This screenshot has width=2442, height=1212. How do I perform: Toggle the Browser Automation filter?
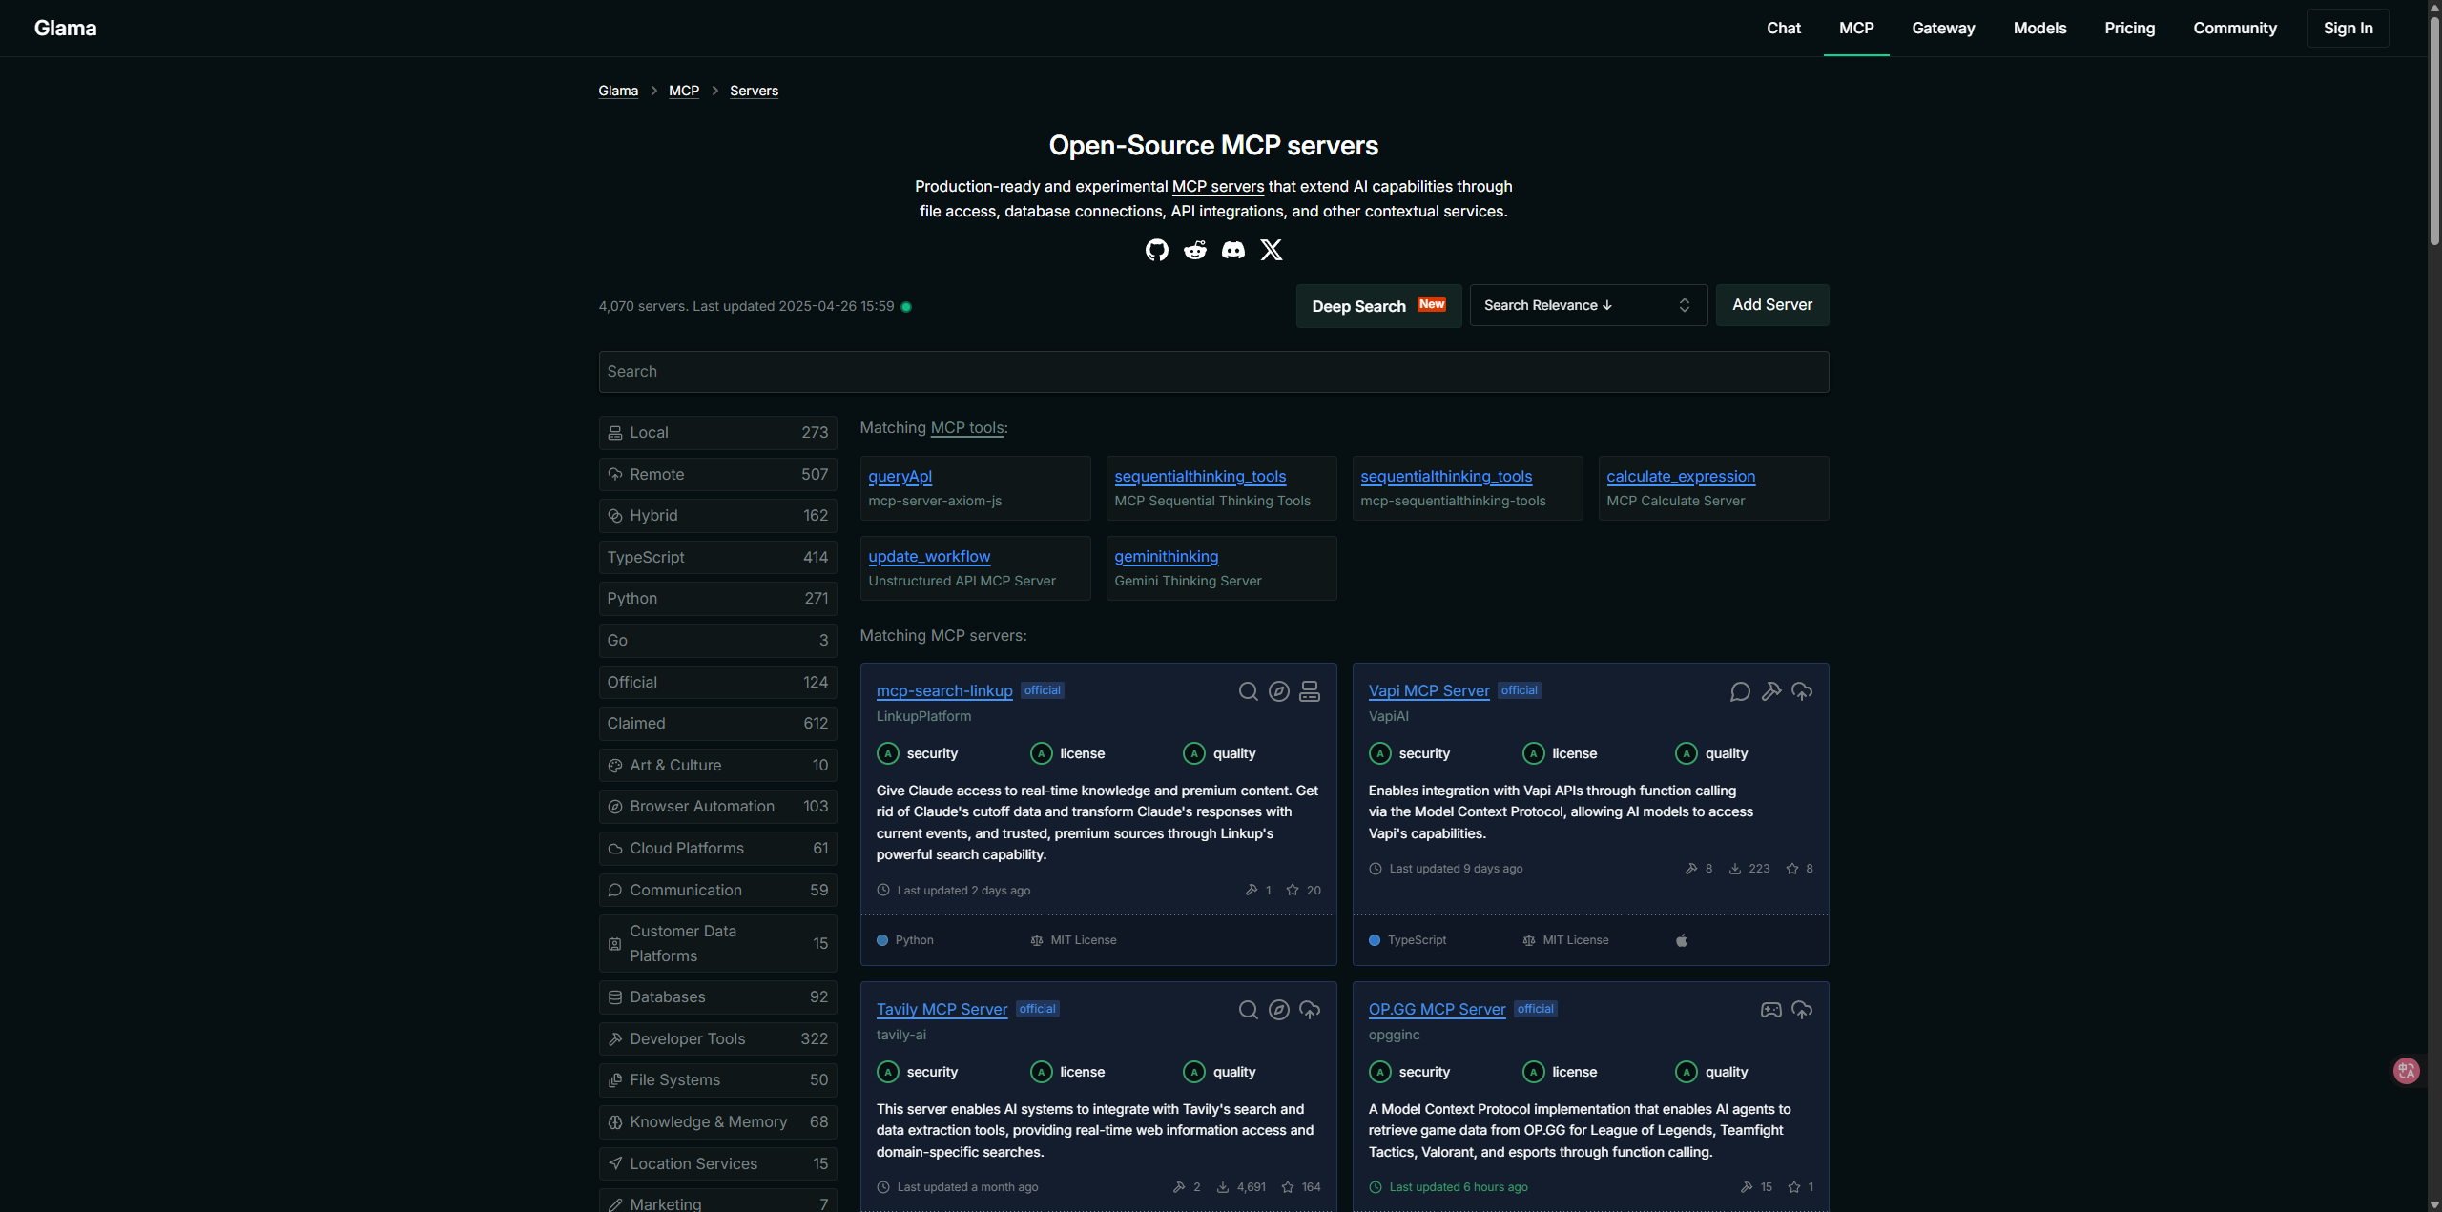pyautogui.click(x=717, y=807)
